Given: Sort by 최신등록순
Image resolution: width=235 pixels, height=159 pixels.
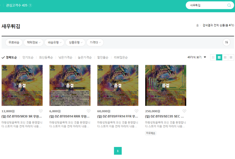Looking at the screenshot, I should coord(46,57).
